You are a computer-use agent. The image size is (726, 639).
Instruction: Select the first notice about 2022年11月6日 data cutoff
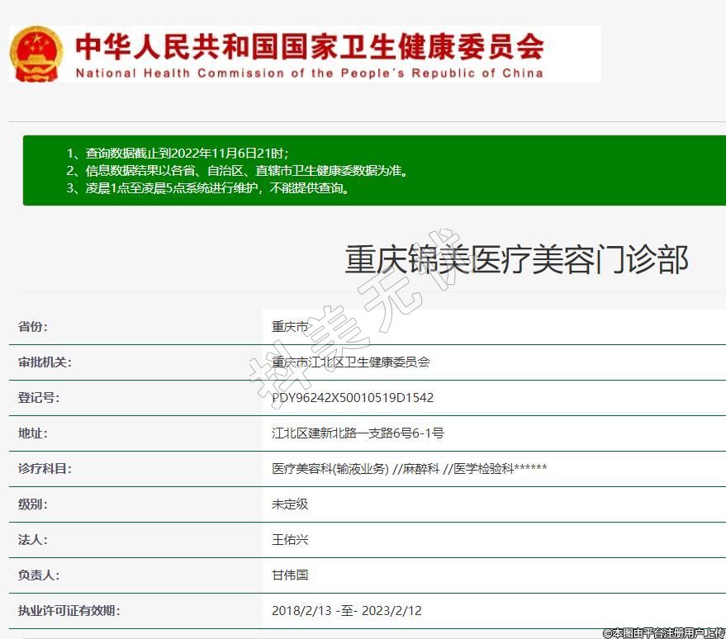pyautogui.click(x=178, y=154)
